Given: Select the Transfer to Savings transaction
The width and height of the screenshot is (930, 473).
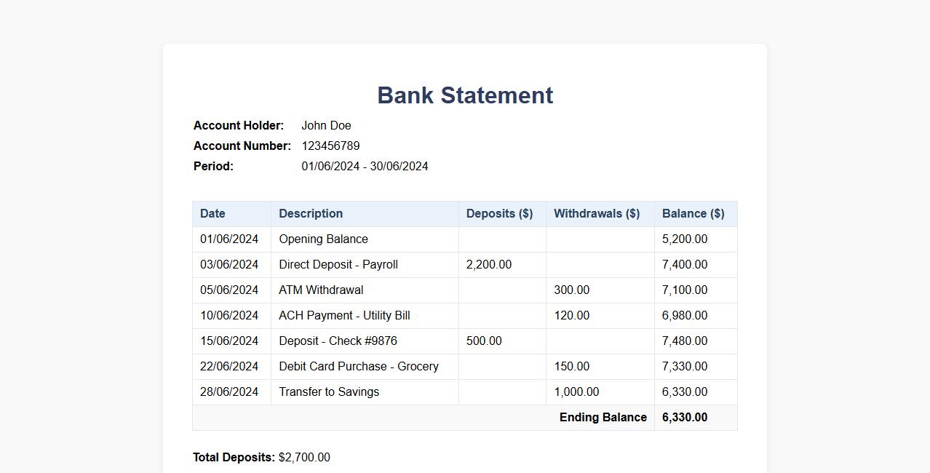Looking at the screenshot, I should pyautogui.click(x=329, y=391).
